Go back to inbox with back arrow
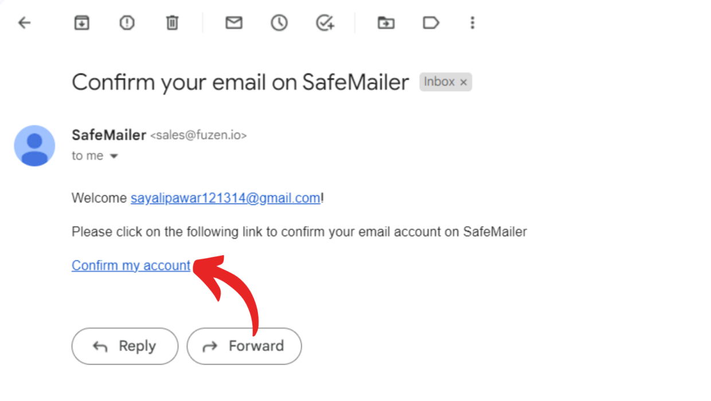 point(24,23)
